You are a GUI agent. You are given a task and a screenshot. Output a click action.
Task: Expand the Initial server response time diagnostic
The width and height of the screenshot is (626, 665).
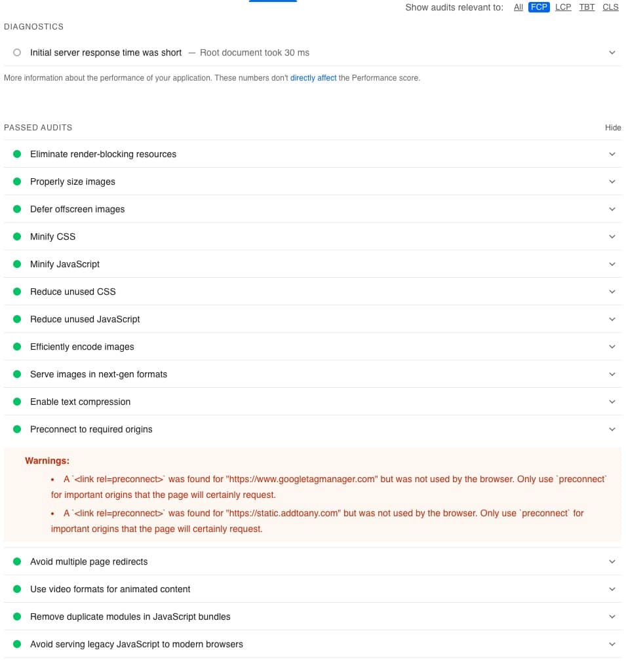pos(612,52)
